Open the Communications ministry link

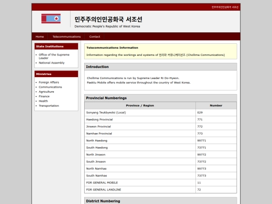[x=50, y=87]
